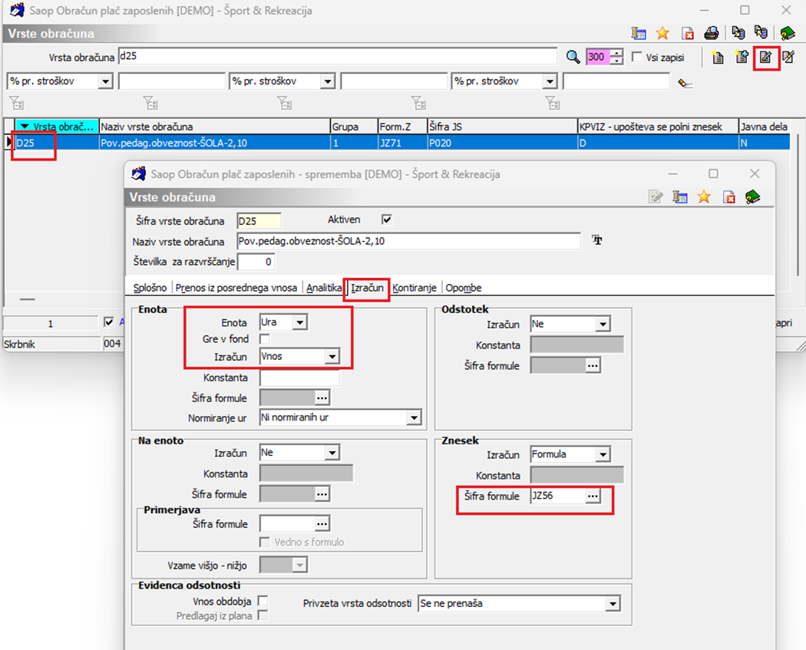Click the translation icon next to Naziv field

point(597,241)
